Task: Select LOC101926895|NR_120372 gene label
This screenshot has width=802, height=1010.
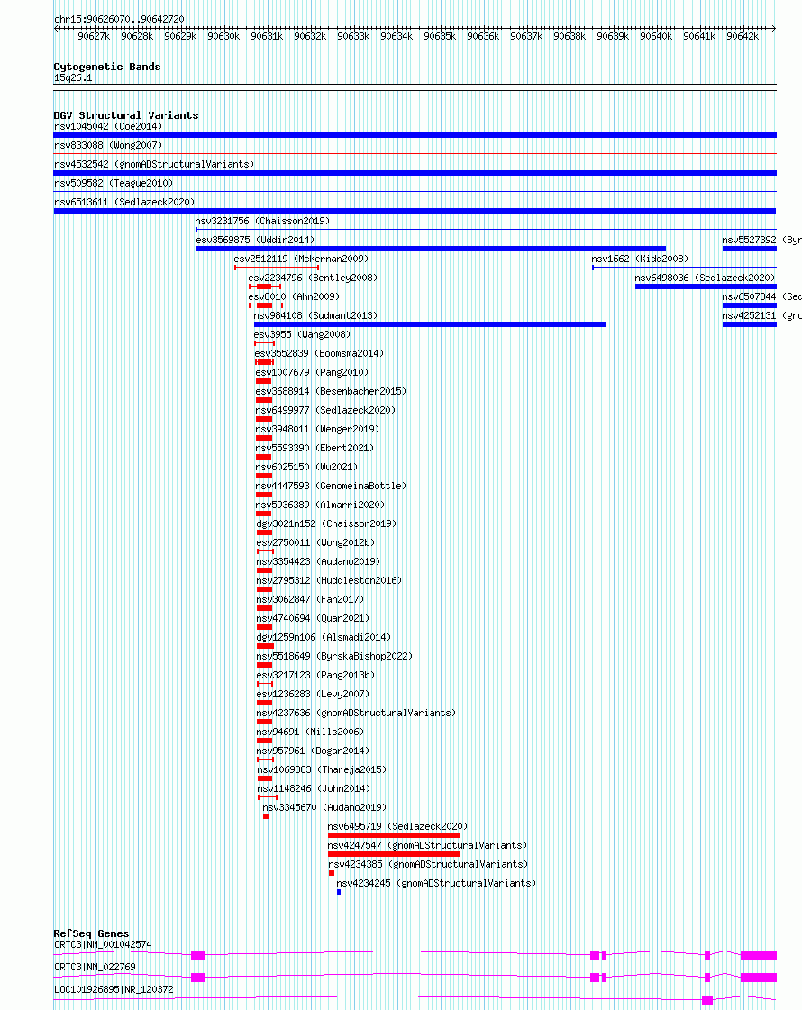Action: point(114,990)
